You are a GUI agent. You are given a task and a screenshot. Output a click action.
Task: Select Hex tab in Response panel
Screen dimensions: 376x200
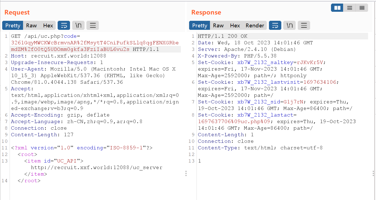(x=235, y=25)
